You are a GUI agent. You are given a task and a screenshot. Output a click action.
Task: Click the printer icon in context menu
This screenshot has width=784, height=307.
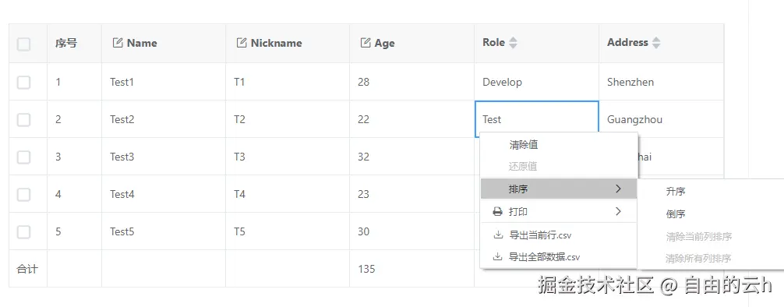(497, 212)
